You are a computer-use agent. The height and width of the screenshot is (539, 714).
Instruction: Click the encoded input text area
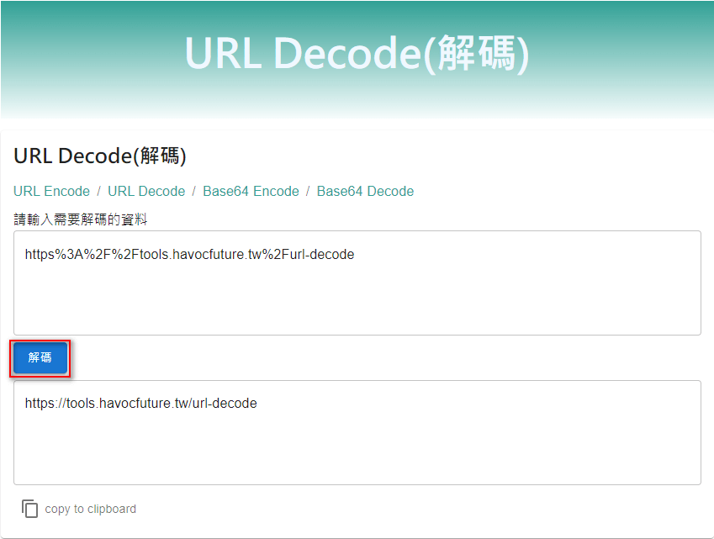coord(357,283)
